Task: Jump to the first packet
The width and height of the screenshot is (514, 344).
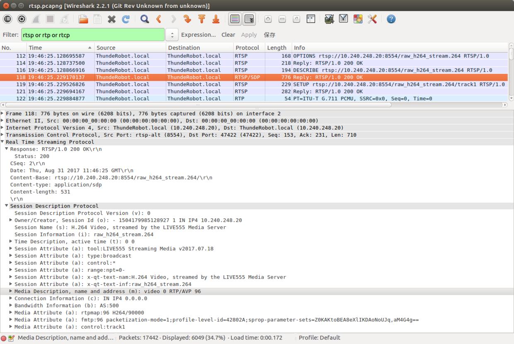Action: click(x=202, y=19)
